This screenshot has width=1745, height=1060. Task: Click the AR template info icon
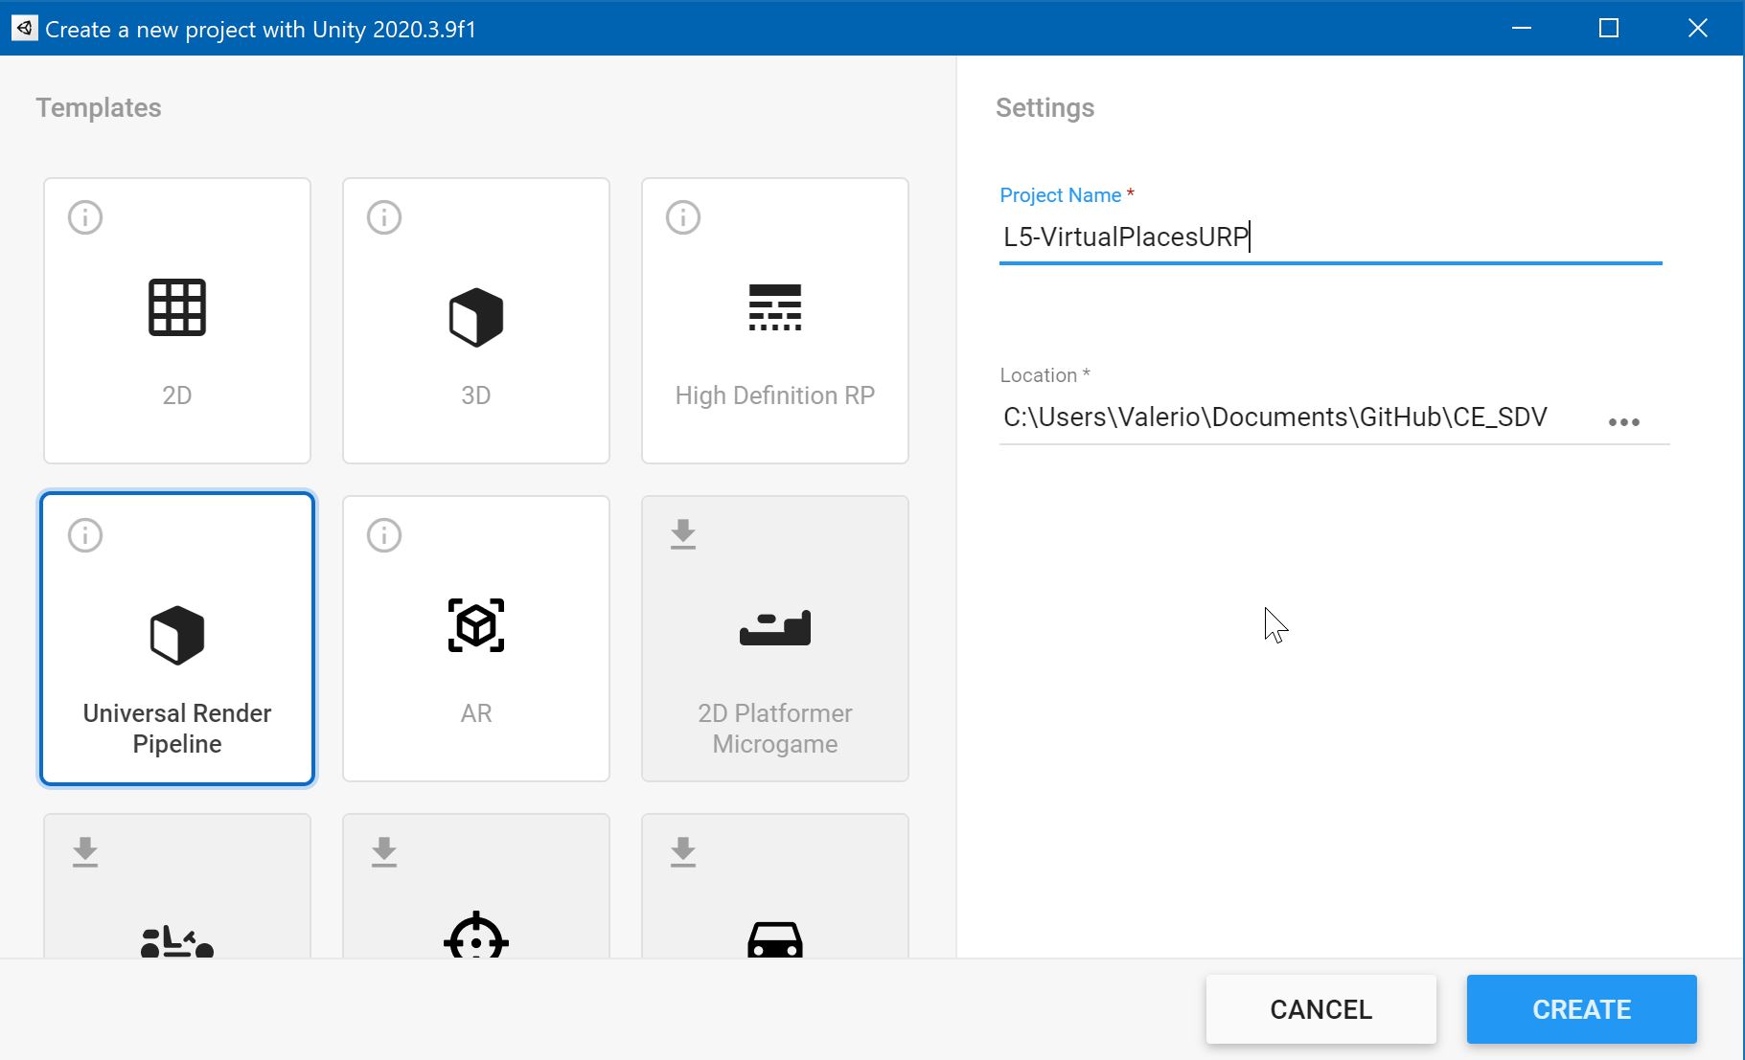(x=384, y=535)
